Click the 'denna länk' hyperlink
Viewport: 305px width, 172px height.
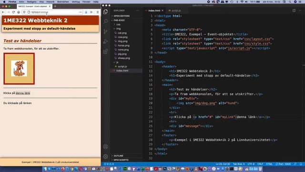point(23,93)
